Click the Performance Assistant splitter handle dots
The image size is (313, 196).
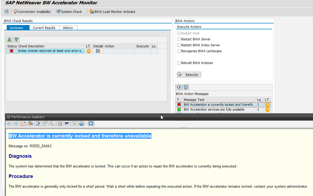click(x=183, y=128)
